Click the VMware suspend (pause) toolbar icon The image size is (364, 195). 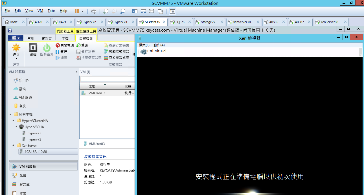pyautogui.click(x=77, y=11)
